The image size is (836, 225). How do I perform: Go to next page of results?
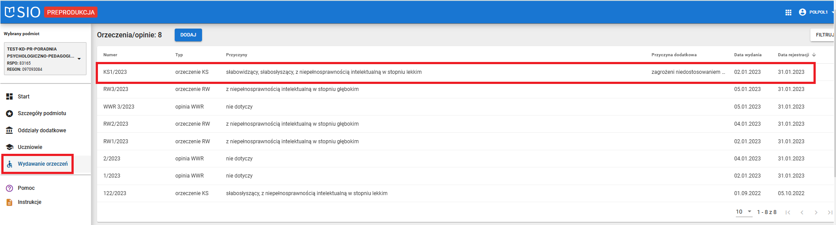click(816, 212)
